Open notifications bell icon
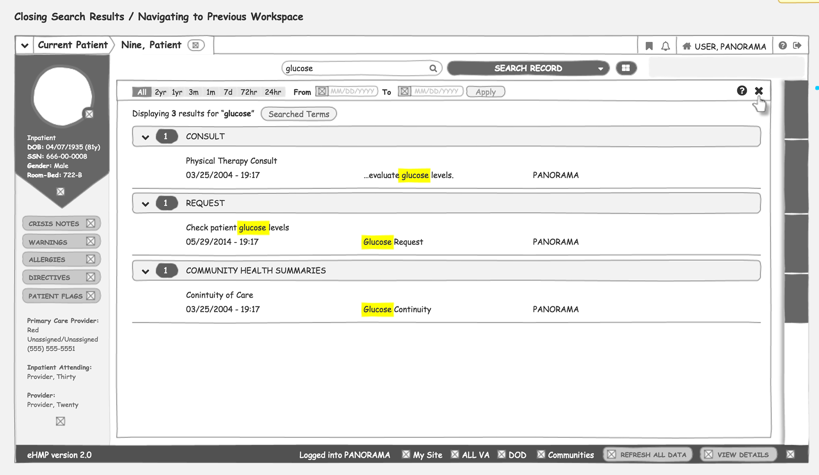819x475 pixels. [665, 46]
